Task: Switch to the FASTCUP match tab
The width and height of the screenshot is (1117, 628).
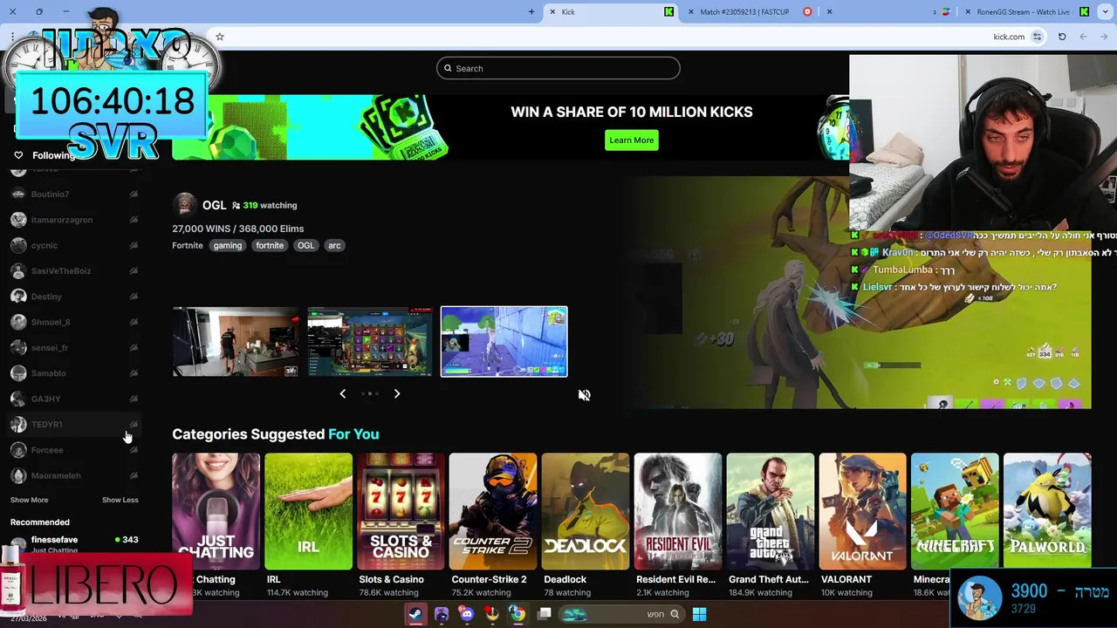Action: point(750,11)
